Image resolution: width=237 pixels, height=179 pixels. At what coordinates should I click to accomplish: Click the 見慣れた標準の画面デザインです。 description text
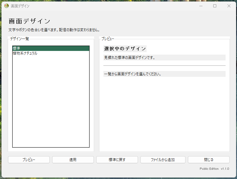point(130,58)
